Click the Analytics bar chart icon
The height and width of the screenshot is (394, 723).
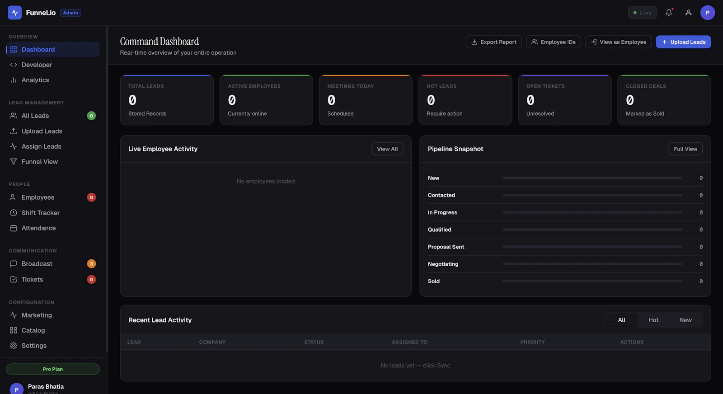(x=14, y=80)
